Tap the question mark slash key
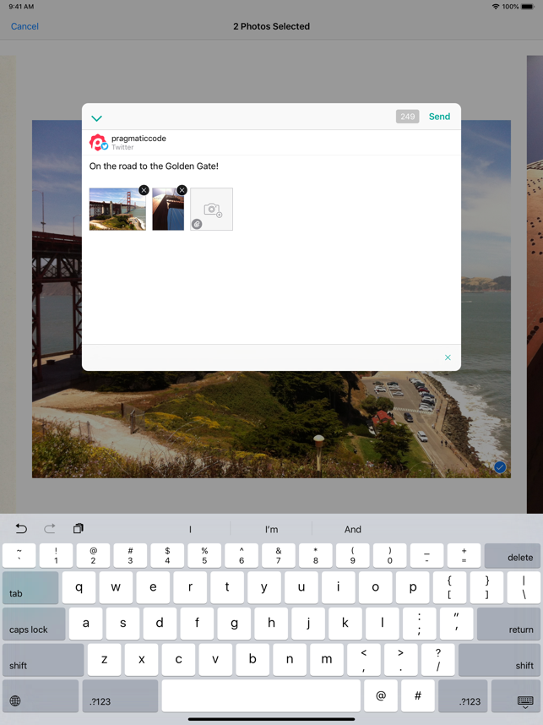 click(437, 660)
